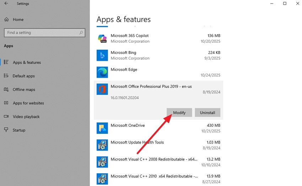This screenshot has height=186, width=302.
Task: Select the Microsoft Edge app name
Action: [x=124, y=70]
